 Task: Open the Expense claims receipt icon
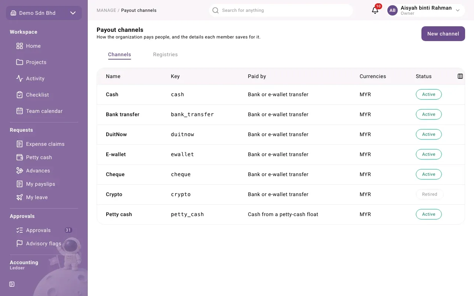point(20,144)
